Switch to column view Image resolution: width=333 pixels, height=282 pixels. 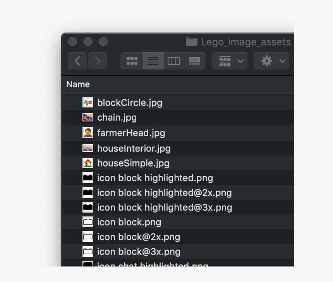[x=173, y=61]
